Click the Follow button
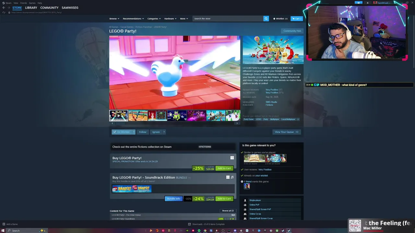Screen dimensions: 415x233 point(143,132)
